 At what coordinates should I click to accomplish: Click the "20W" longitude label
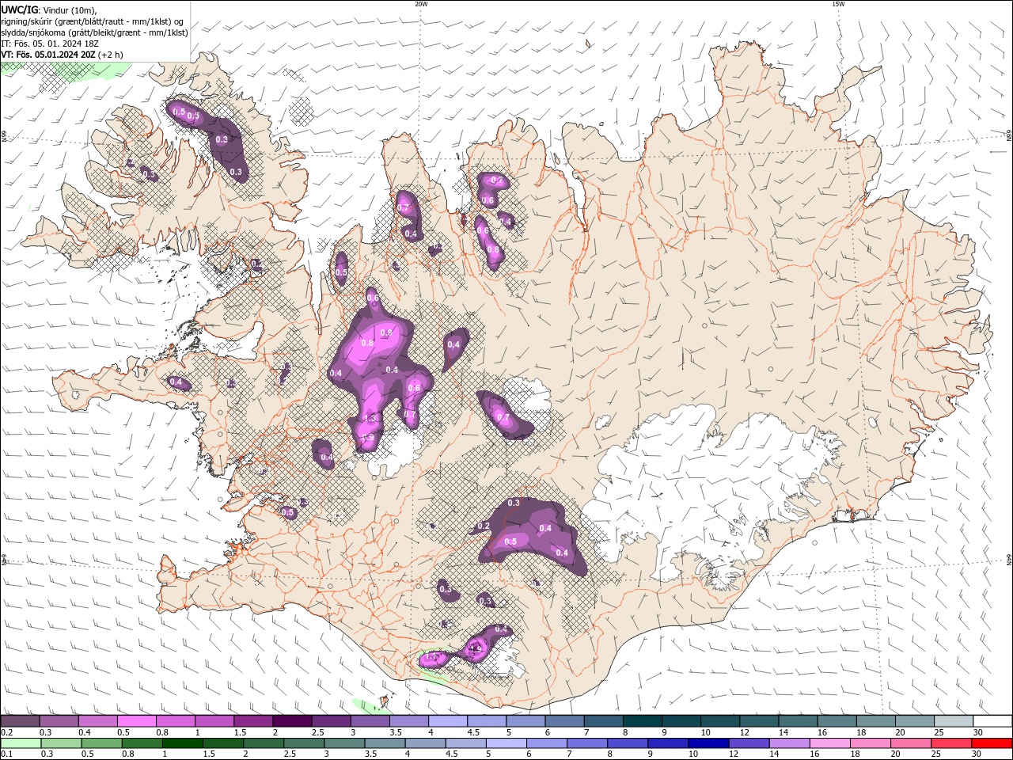pos(421,4)
